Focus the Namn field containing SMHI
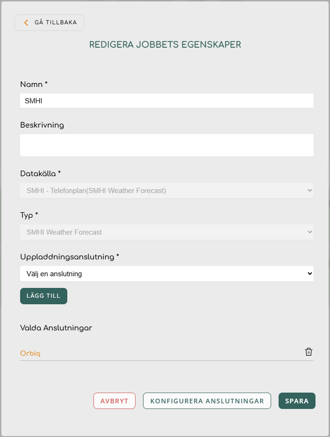The image size is (330, 437). pos(166,101)
